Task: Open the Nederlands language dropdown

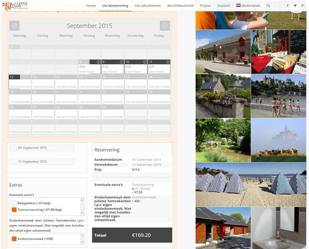Action: point(248,5)
